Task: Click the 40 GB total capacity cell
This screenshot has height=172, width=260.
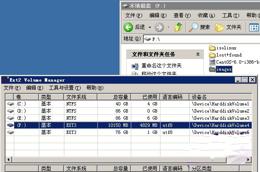Action: point(114,104)
